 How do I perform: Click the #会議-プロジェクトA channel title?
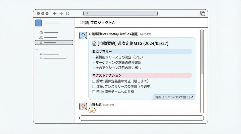tap(97, 23)
